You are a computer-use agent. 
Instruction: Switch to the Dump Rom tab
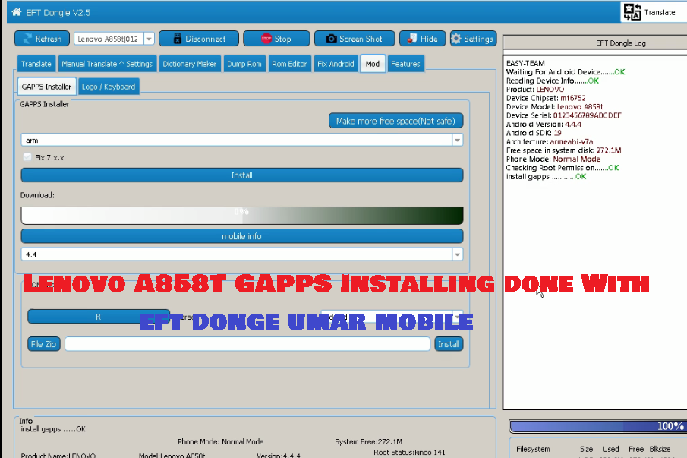coord(244,64)
